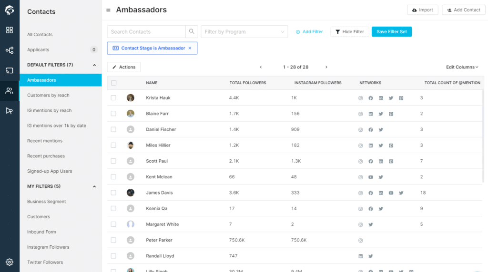
Task: Open the dashboard grid icon in sidebar
Action: point(9,30)
